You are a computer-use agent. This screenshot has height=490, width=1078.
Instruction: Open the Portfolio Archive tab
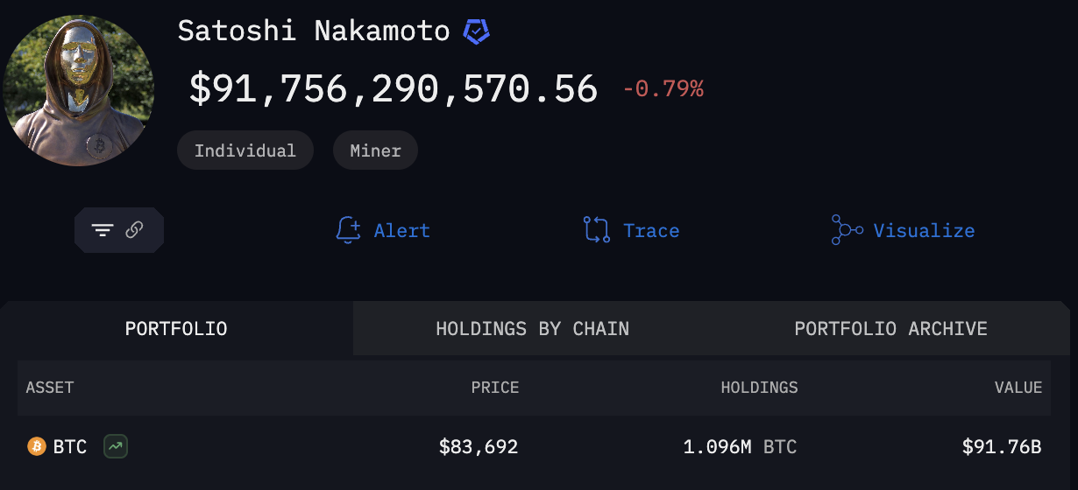(890, 329)
